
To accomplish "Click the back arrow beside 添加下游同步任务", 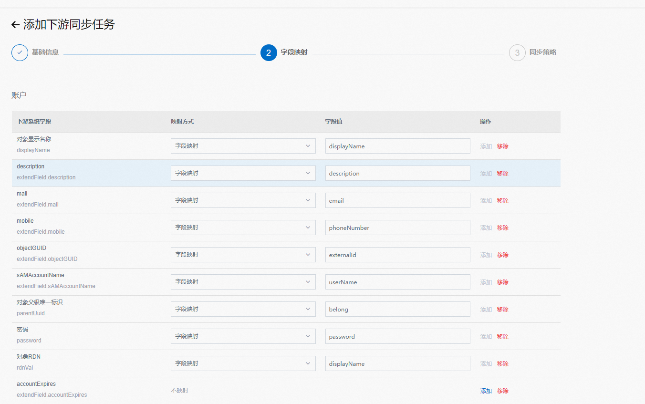I will coord(15,25).
